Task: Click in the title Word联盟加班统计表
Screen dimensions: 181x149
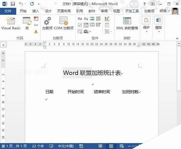Action: coord(92,73)
